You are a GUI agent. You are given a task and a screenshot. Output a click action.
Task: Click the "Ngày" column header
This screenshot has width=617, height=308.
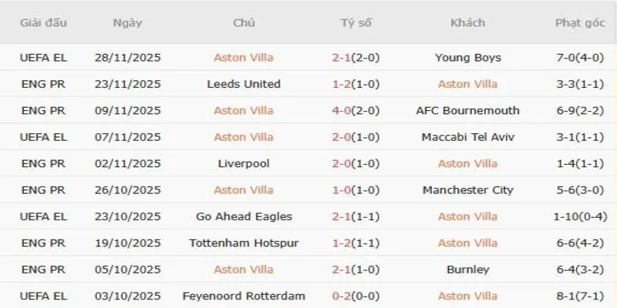click(x=127, y=23)
